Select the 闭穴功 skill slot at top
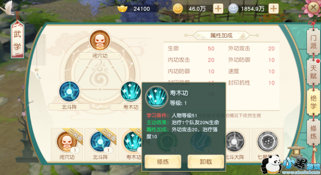Image resolution: width=321 pixels, height=175 pixels. tap(100, 40)
